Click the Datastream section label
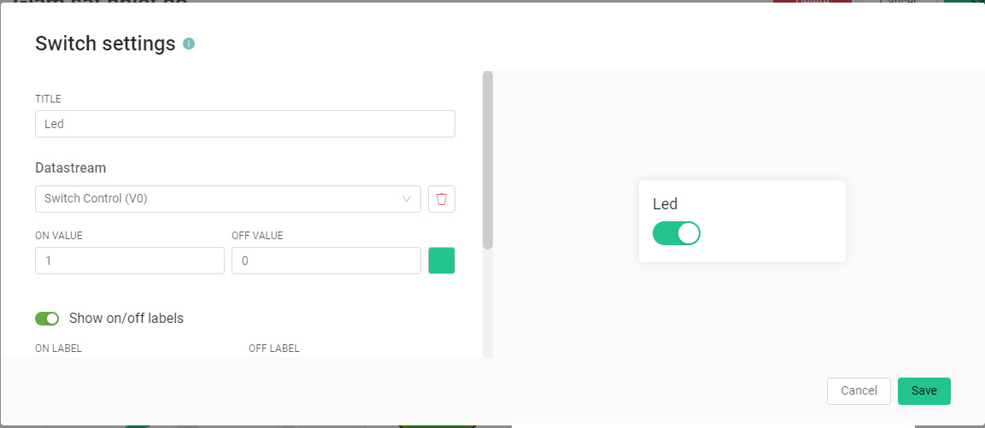This screenshot has width=985, height=428. 71,167
